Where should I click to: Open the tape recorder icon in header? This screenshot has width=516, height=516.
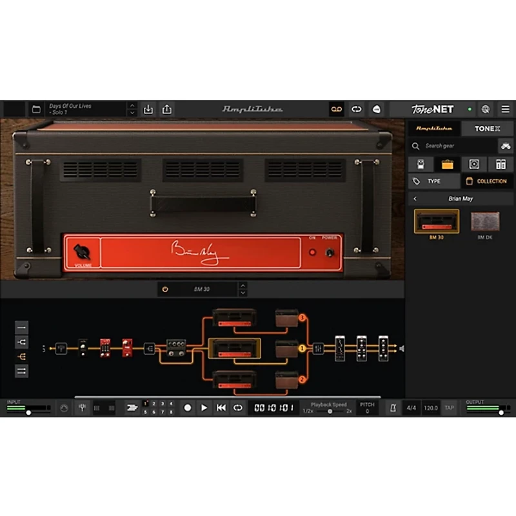coord(336,109)
